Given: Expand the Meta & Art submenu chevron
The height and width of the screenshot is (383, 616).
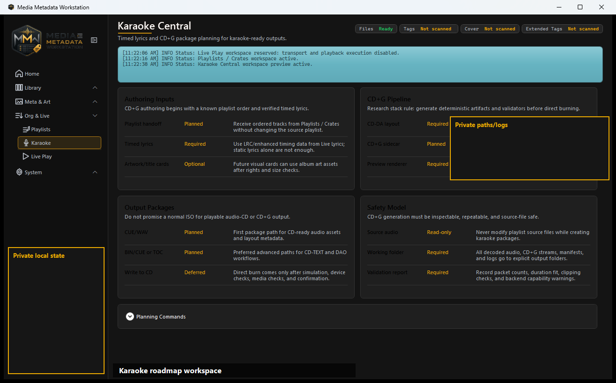Looking at the screenshot, I should (95, 102).
